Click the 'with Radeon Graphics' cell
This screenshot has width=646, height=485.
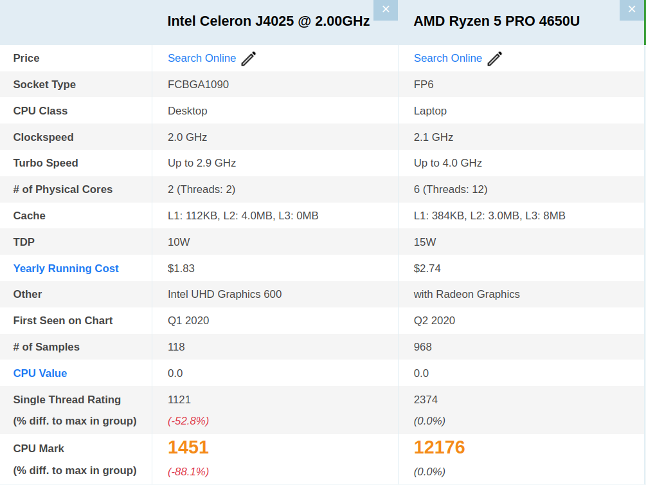coord(467,294)
